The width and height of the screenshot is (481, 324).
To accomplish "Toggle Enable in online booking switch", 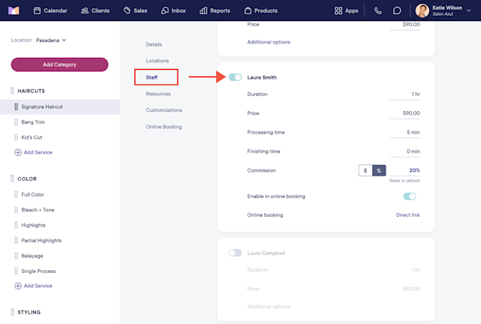I will [410, 196].
